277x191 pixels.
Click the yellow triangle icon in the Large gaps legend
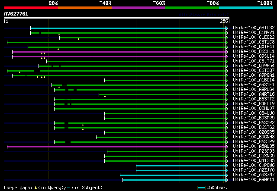[x=35, y=188]
